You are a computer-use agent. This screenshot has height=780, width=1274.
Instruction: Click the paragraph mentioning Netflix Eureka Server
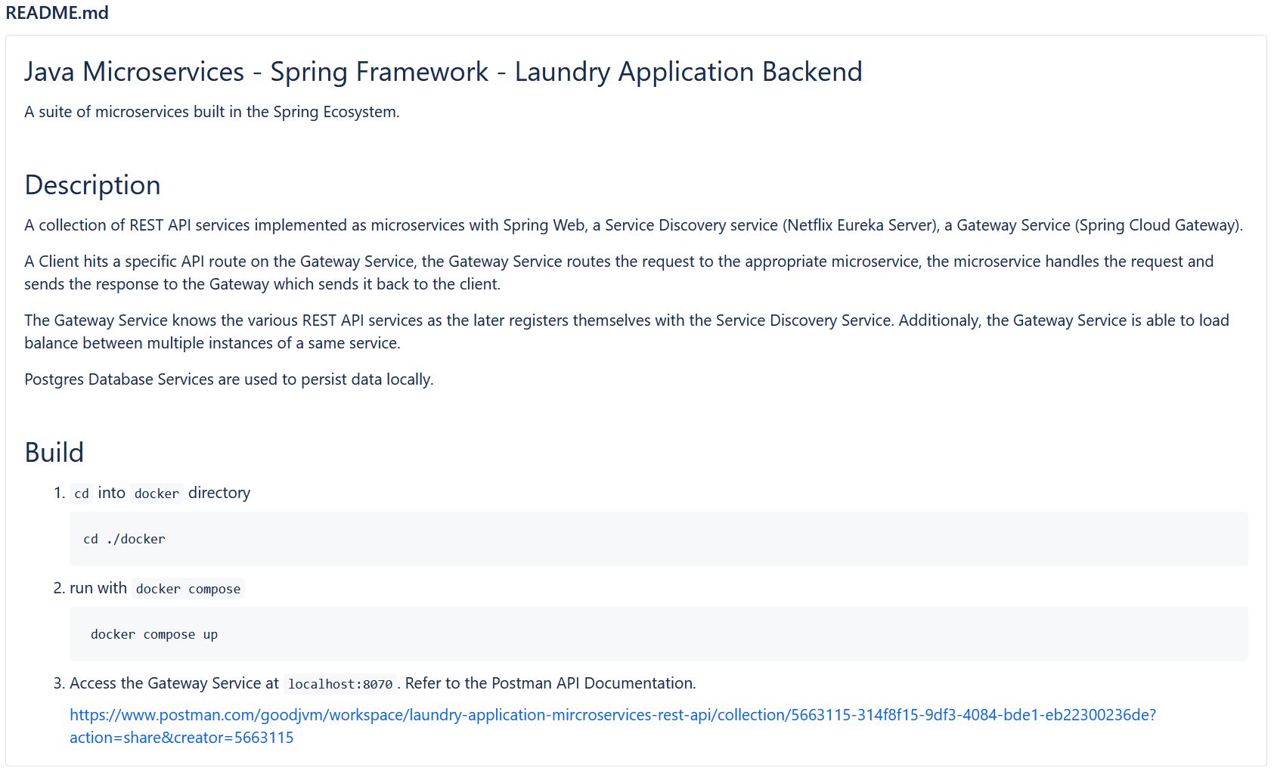click(x=633, y=225)
